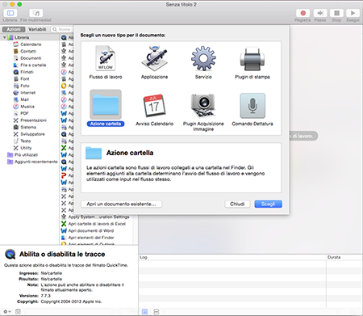The image size is (363, 316).
Task: Pick the Plugin di stampa printer icon
Action: pyautogui.click(x=252, y=59)
